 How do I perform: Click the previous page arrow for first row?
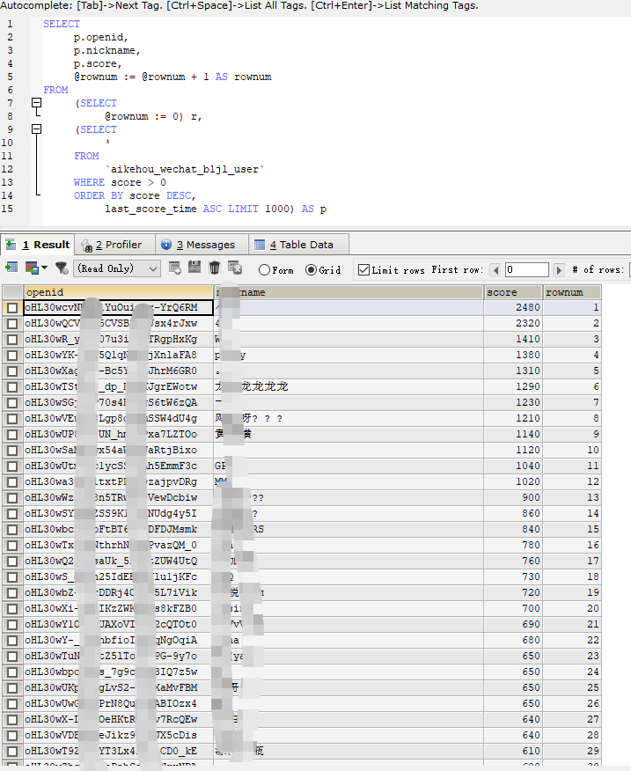(495, 270)
